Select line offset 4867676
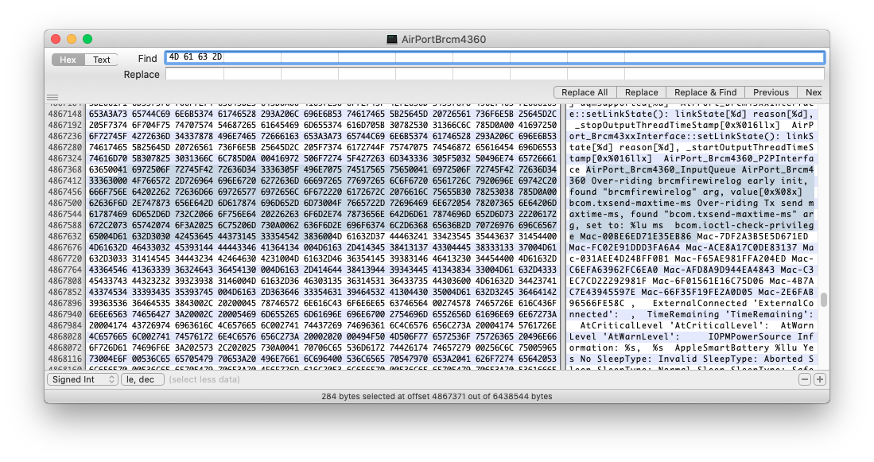 pos(64,247)
